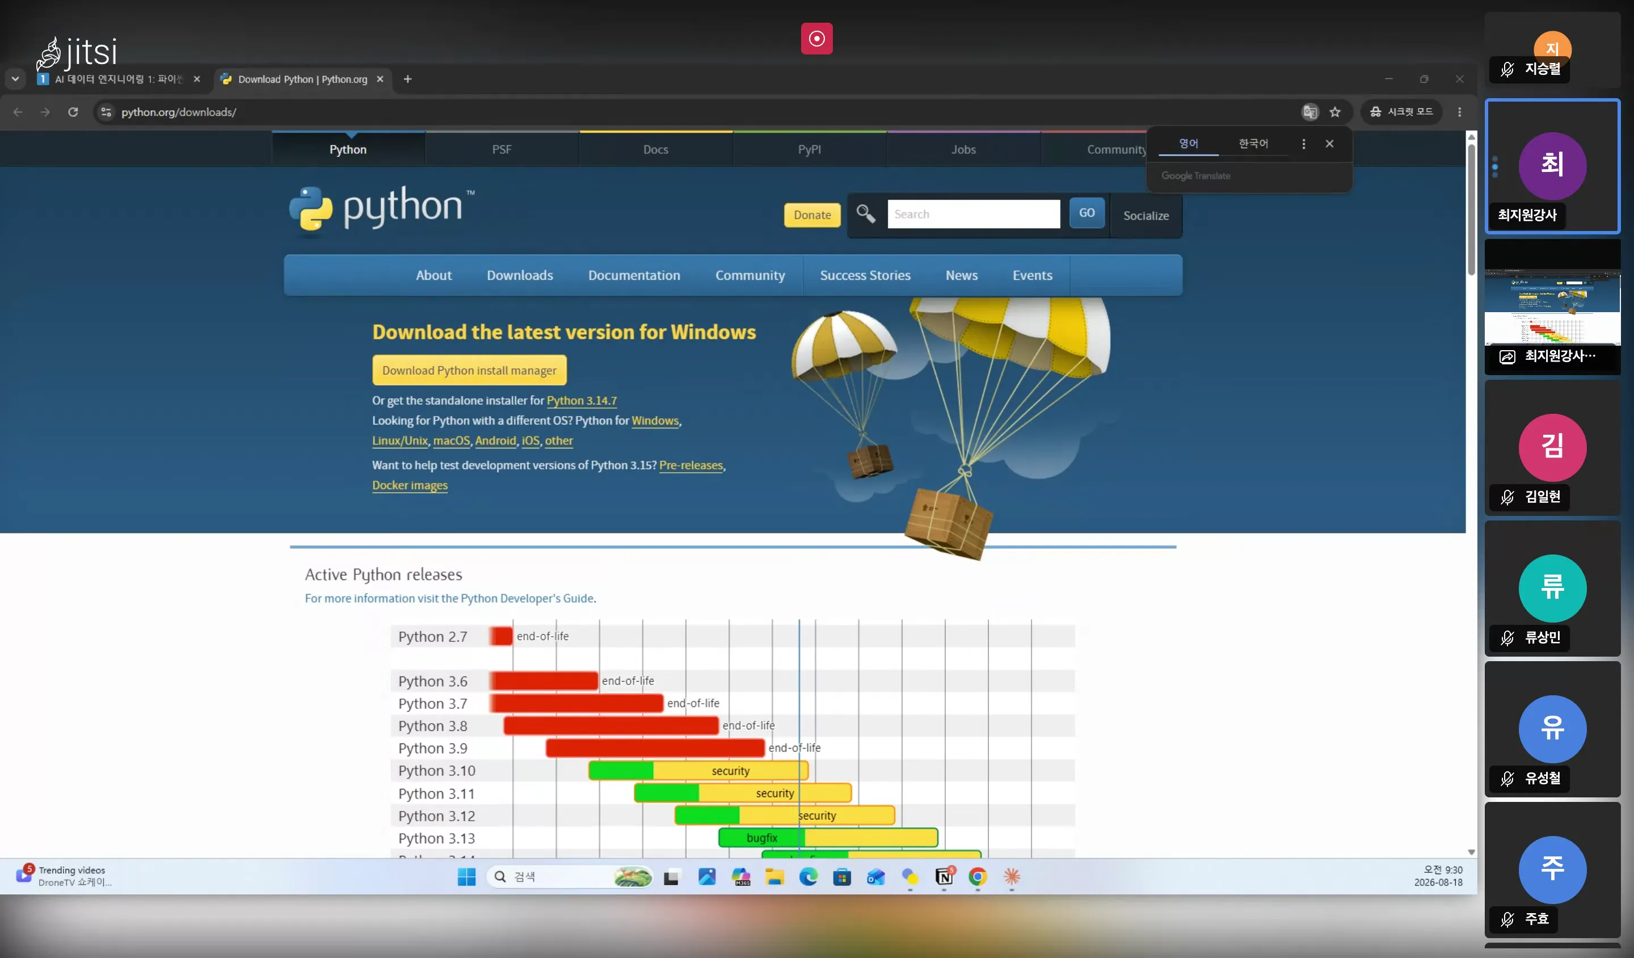Open the Socialize menu

click(x=1146, y=216)
